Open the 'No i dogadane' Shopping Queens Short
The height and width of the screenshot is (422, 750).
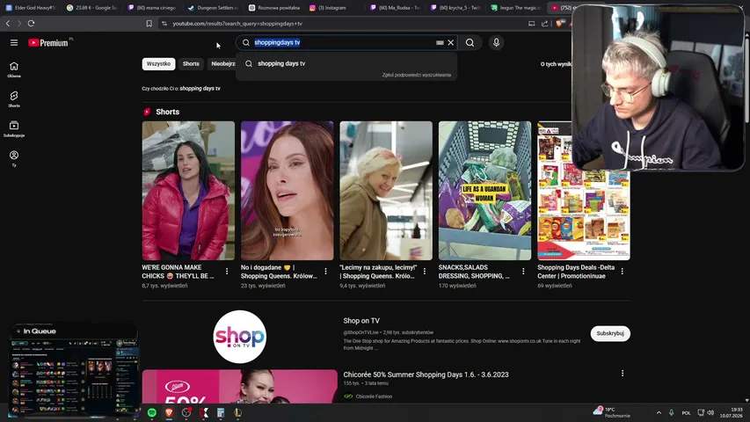tap(287, 191)
